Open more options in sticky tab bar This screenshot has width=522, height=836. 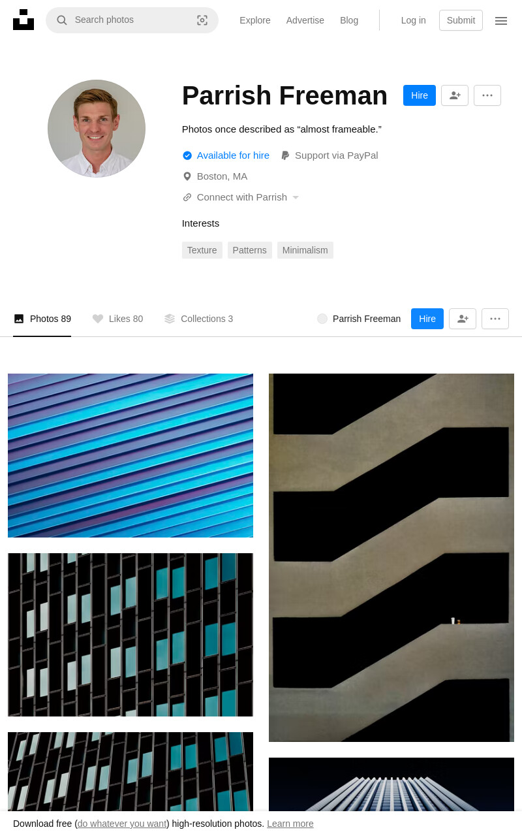[x=495, y=319]
